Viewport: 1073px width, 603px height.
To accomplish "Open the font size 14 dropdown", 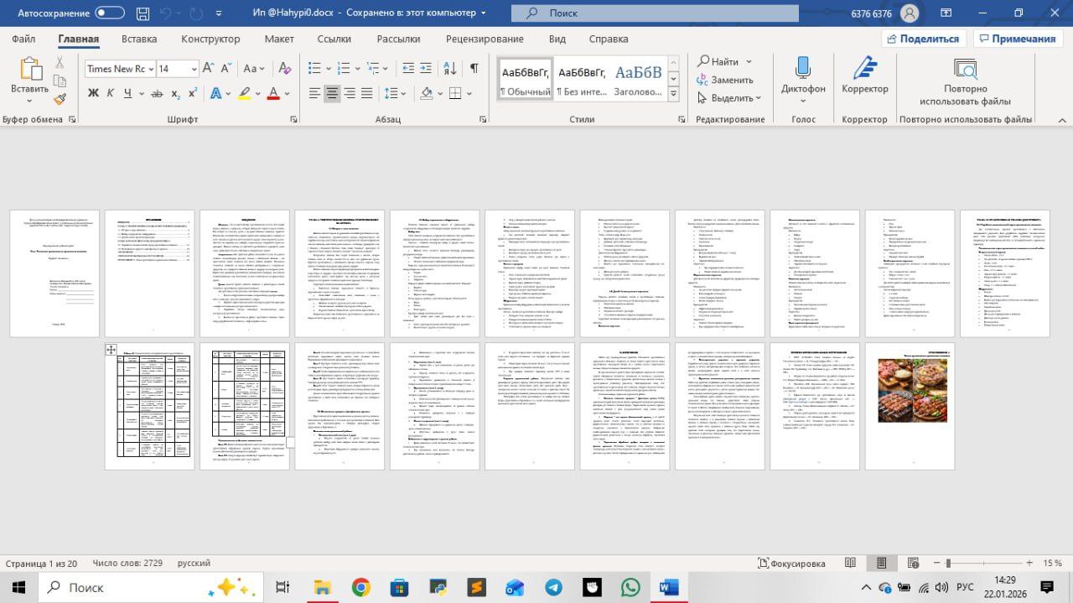I will click(x=194, y=69).
